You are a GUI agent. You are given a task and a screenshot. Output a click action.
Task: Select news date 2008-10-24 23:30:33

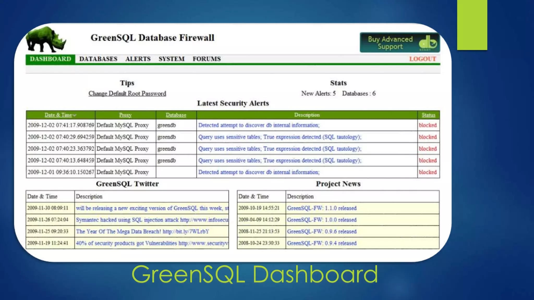point(259,243)
